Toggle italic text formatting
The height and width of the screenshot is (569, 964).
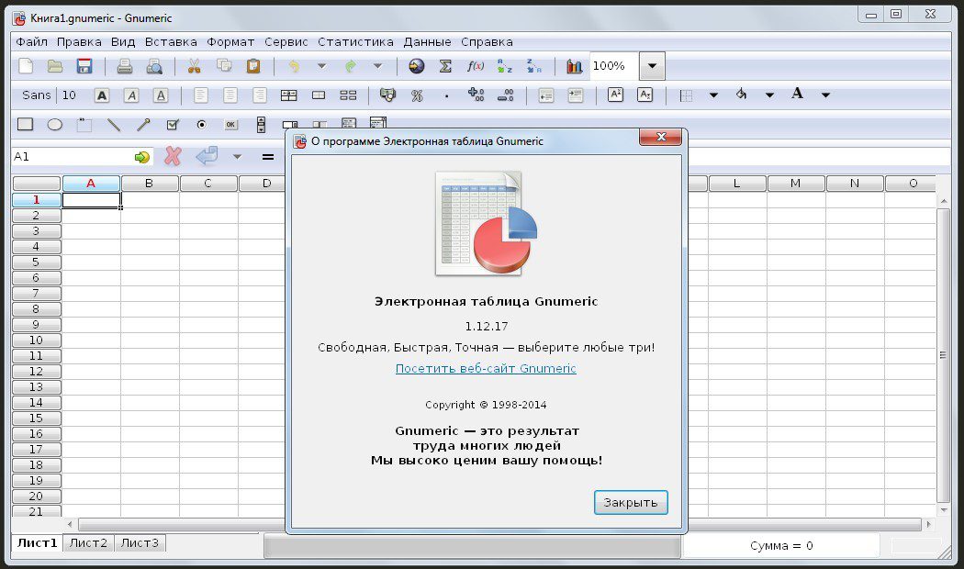pos(131,95)
